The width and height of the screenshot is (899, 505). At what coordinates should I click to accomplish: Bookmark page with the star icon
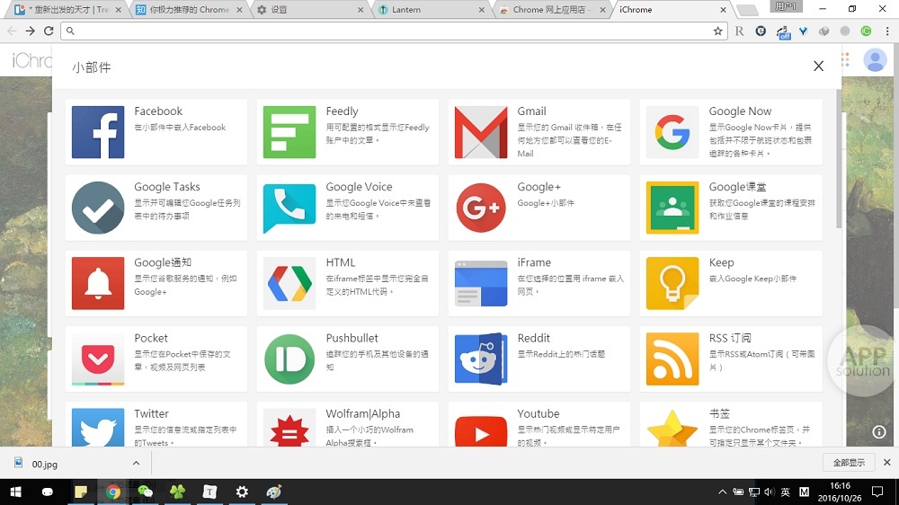pos(717,31)
